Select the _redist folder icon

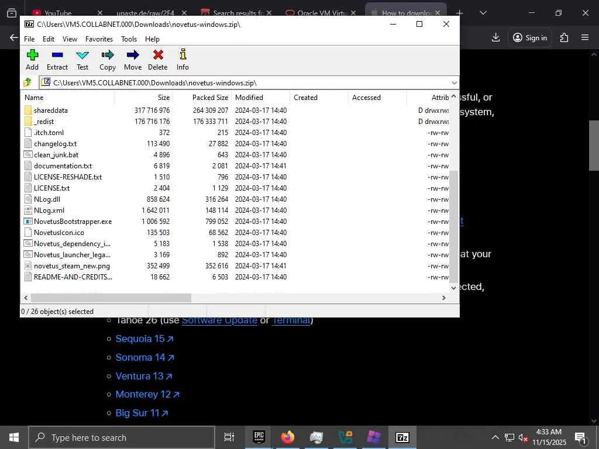tap(28, 122)
